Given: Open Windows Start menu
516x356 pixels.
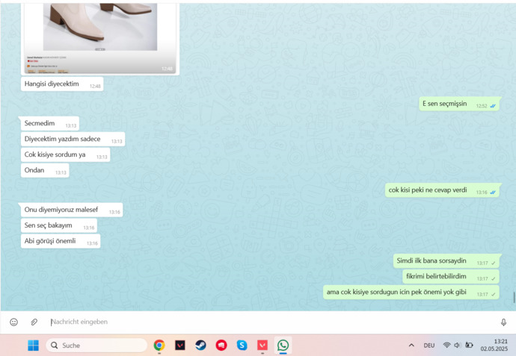Looking at the screenshot, I should [33, 345].
